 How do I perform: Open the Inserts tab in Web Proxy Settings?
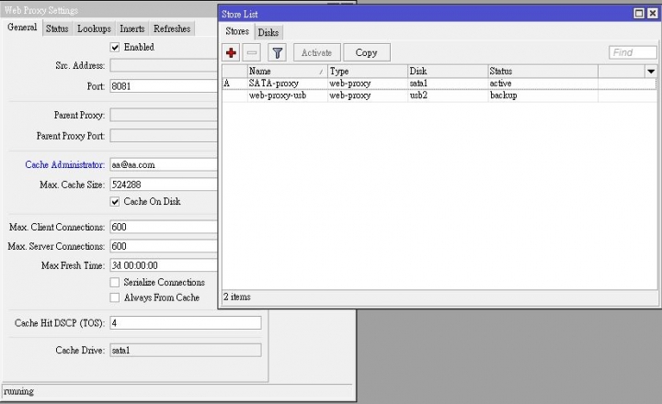pyautogui.click(x=132, y=28)
